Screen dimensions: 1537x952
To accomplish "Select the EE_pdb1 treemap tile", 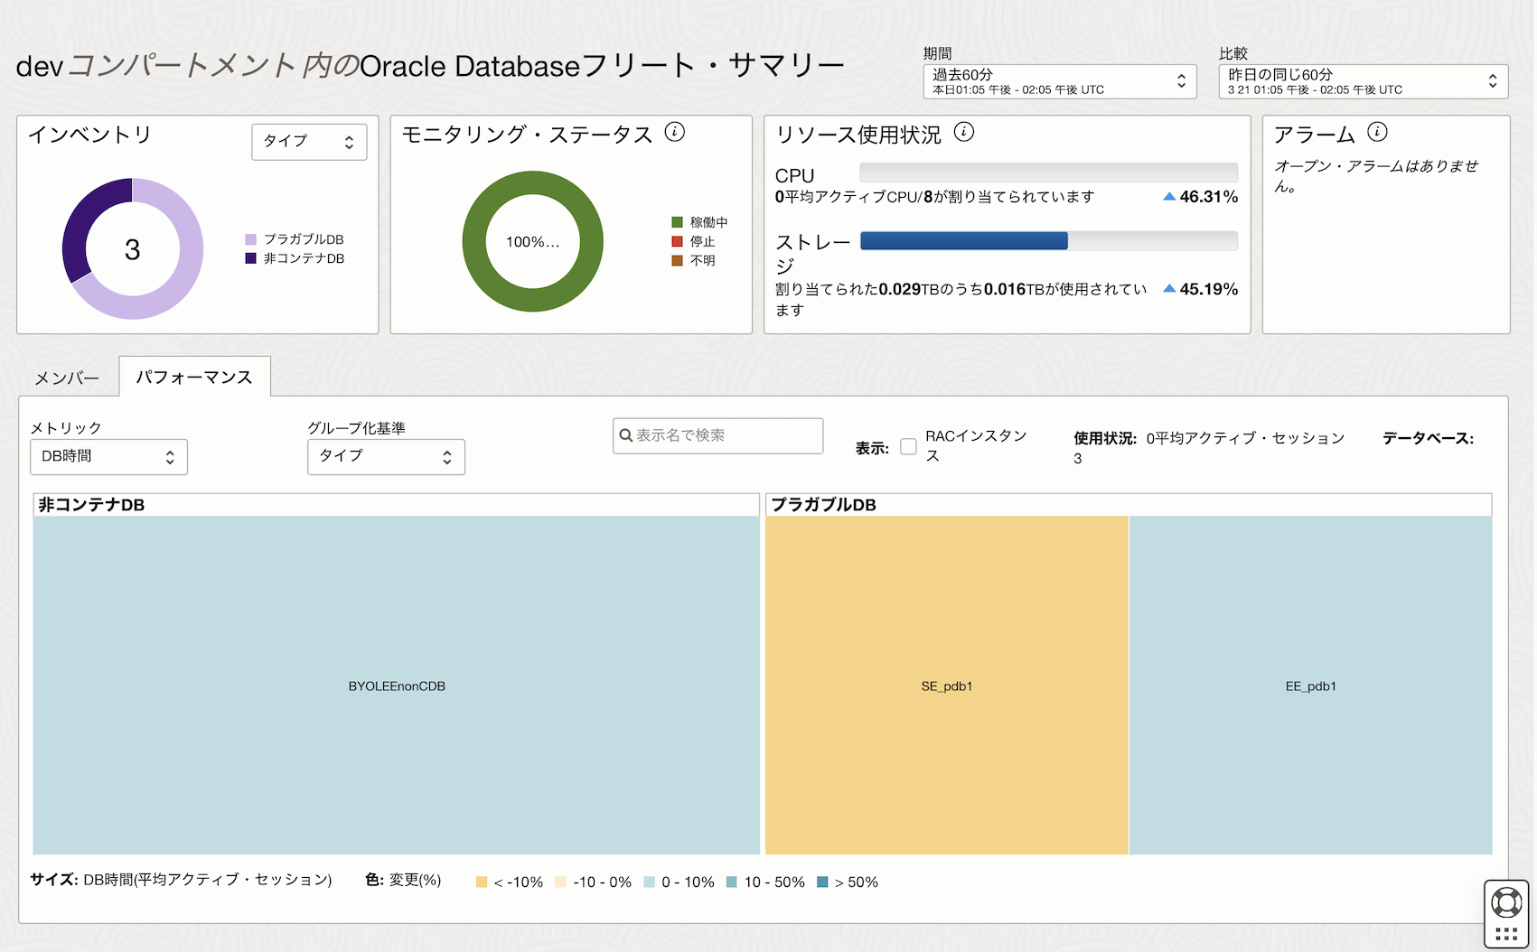I will coord(1311,686).
